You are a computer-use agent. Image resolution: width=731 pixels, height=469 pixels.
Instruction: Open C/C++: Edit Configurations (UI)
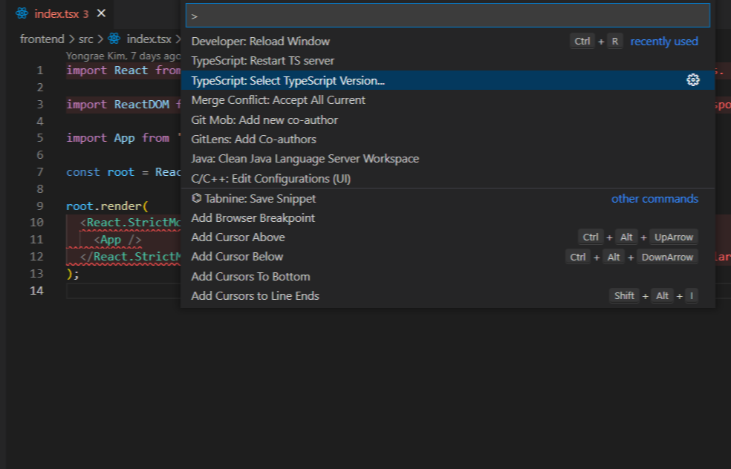tap(447, 178)
